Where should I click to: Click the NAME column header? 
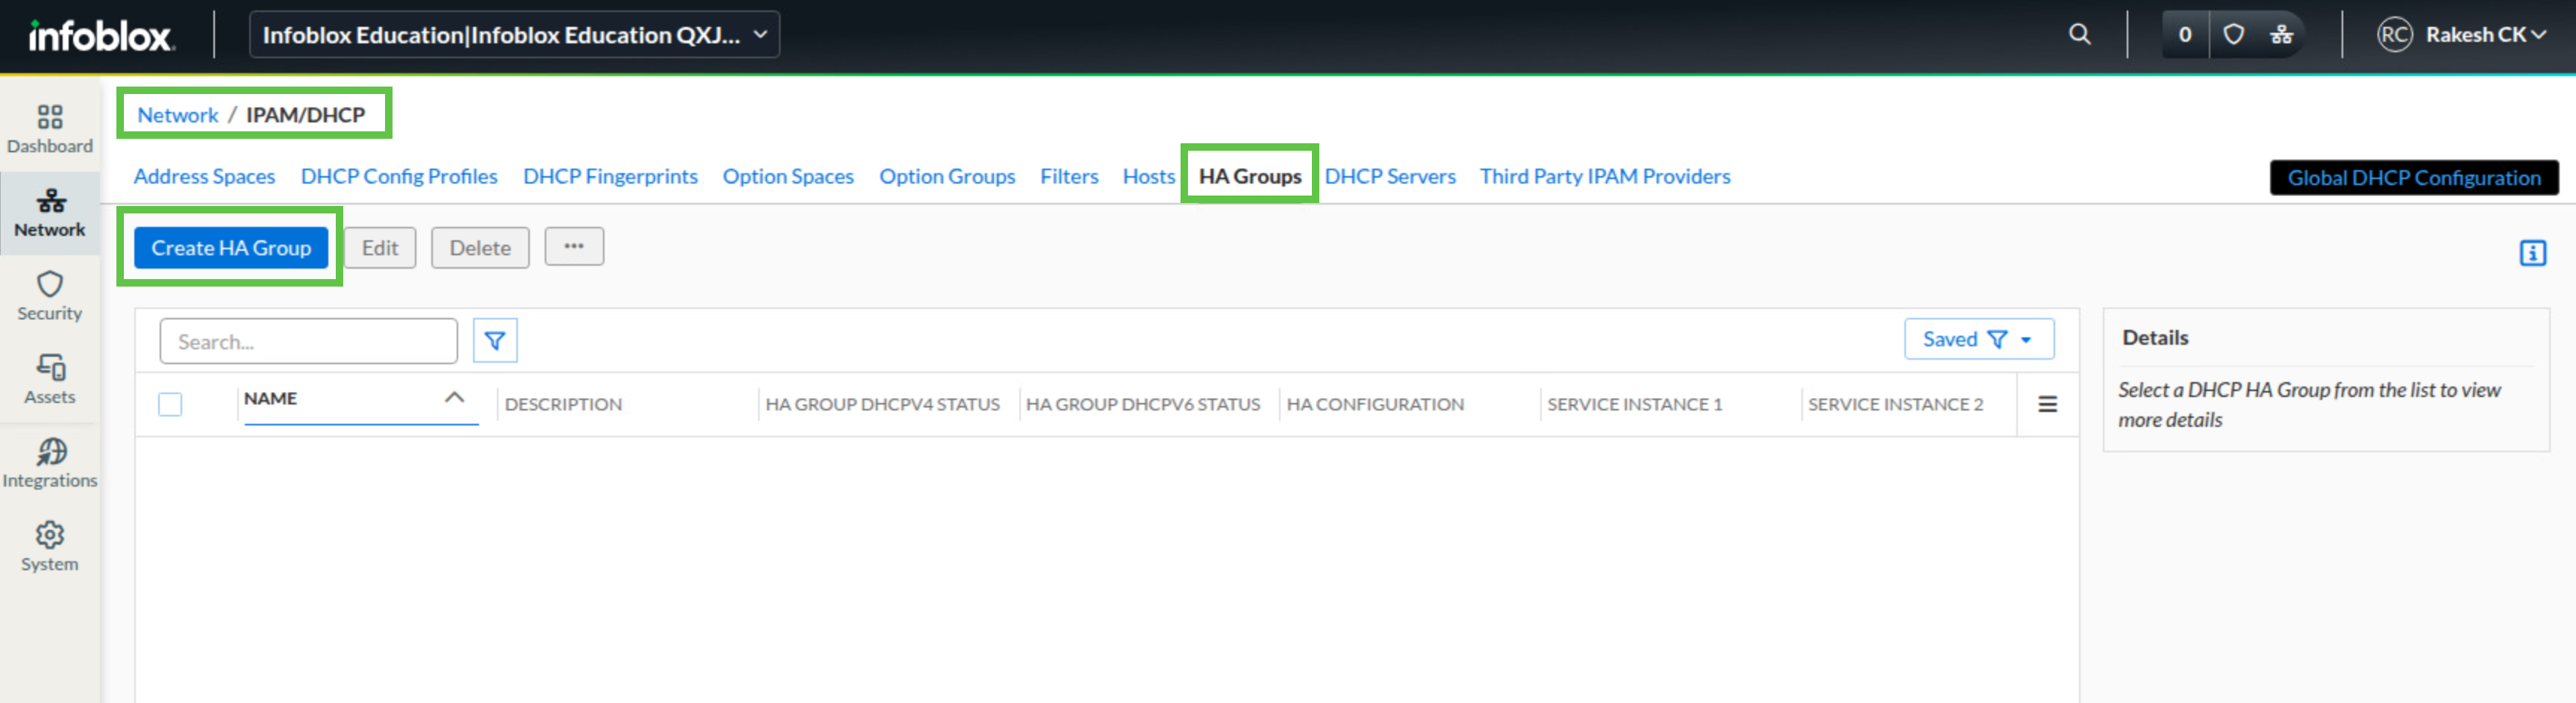click(x=270, y=398)
